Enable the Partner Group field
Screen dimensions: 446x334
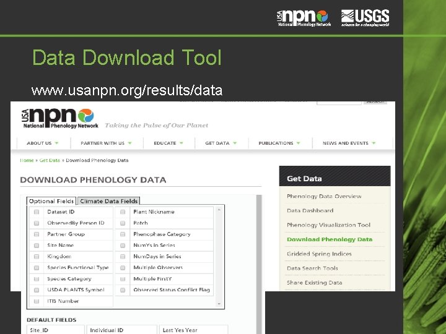coord(37,234)
